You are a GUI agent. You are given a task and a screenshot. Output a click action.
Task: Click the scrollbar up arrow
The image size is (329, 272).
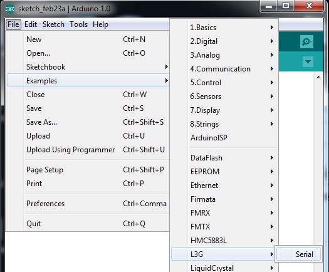pos(318,77)
